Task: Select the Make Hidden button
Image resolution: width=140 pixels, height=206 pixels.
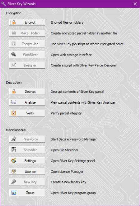Action: click(x=27, y=33)
